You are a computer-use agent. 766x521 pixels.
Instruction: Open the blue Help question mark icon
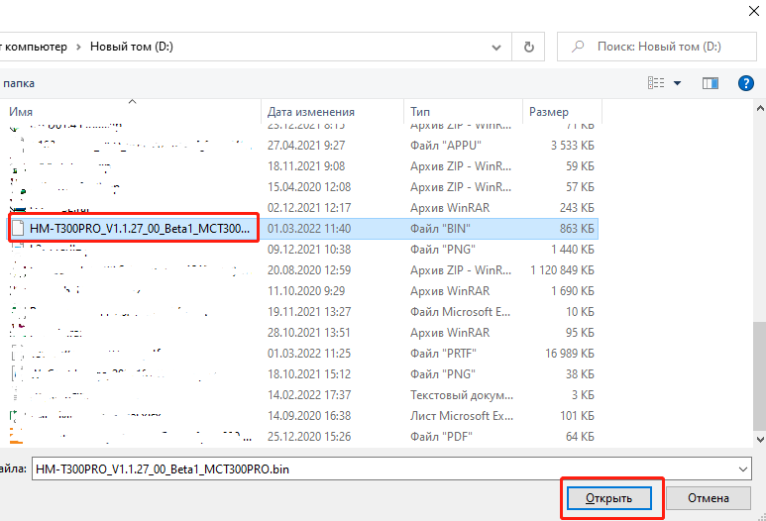pyautogui.click(x=746, y=83)
